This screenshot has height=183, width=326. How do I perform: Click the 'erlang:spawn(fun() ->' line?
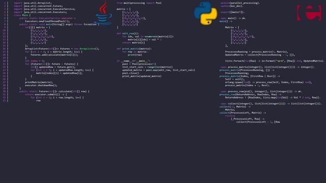pos(268,82)
